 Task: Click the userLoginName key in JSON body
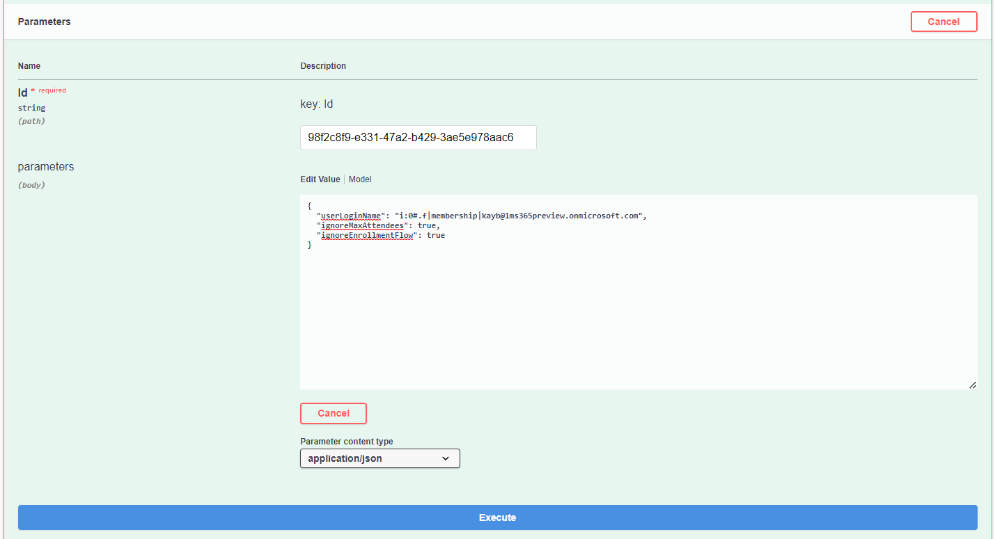coord(351,216)
